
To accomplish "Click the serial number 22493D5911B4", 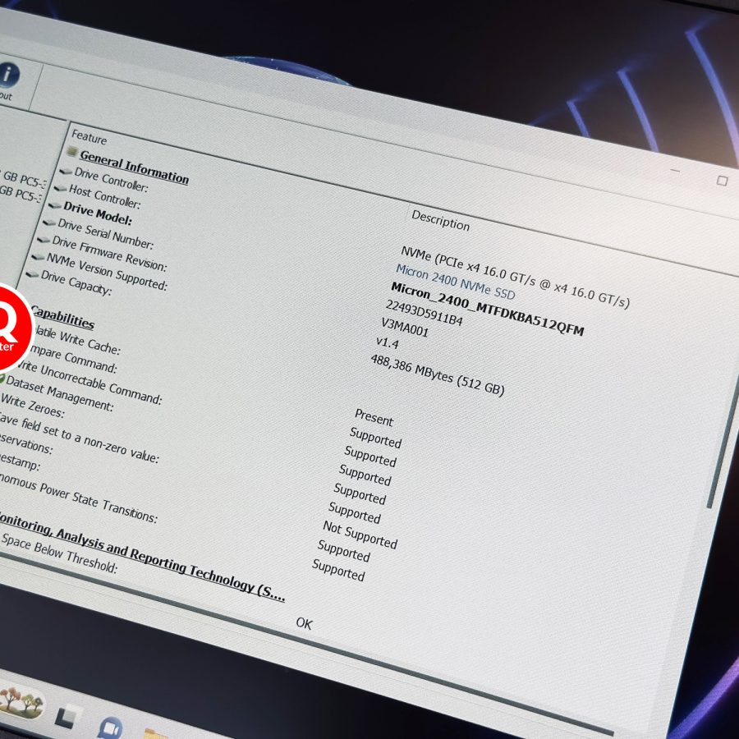I will tap(425, 313).
